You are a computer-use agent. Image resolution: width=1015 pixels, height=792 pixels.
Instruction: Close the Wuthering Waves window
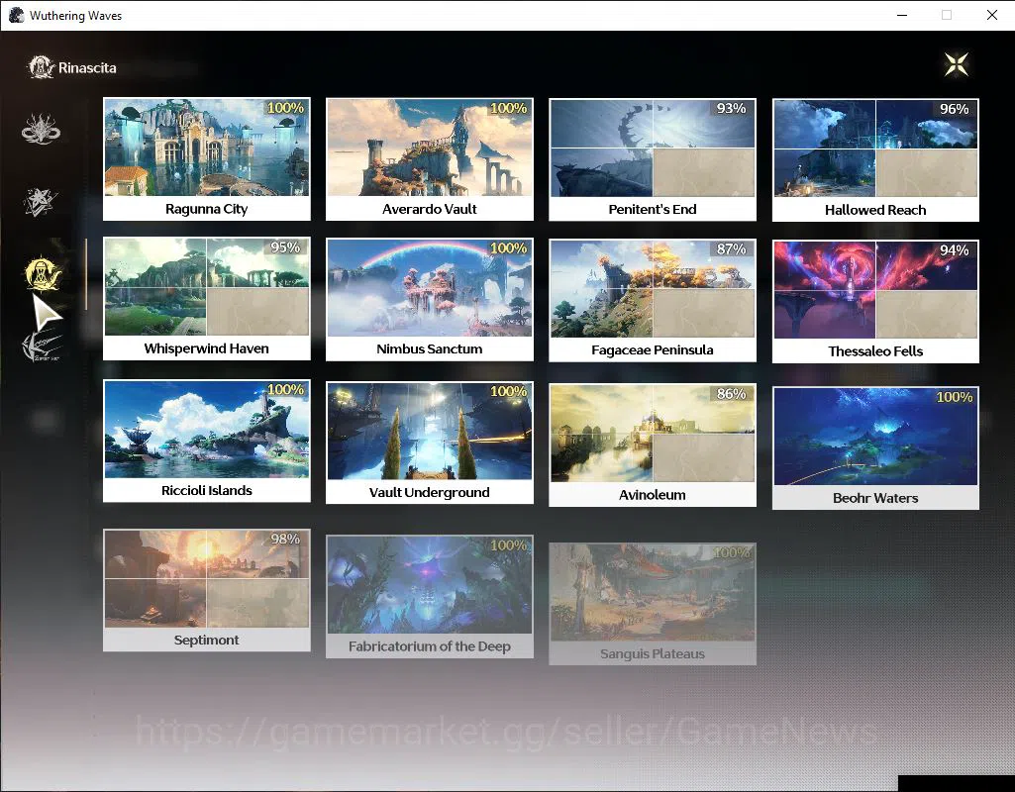(991, 15)
